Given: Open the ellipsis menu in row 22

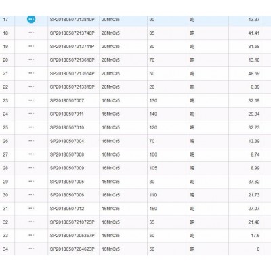Looking at the screenshot, I should click(x=31, y=87).
